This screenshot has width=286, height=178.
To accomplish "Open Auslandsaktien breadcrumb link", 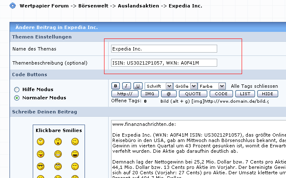I will coord(138,6).
